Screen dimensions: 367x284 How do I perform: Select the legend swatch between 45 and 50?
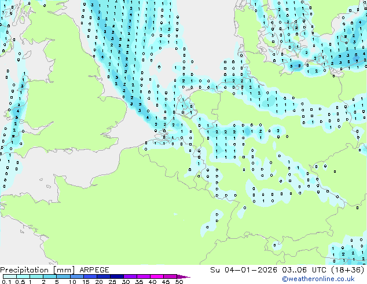click(170, 276)
